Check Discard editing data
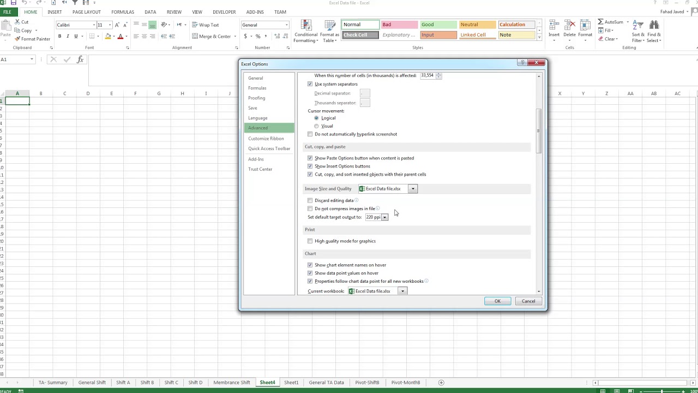Screen dimensions: 698x393 [x=310, y=200]
